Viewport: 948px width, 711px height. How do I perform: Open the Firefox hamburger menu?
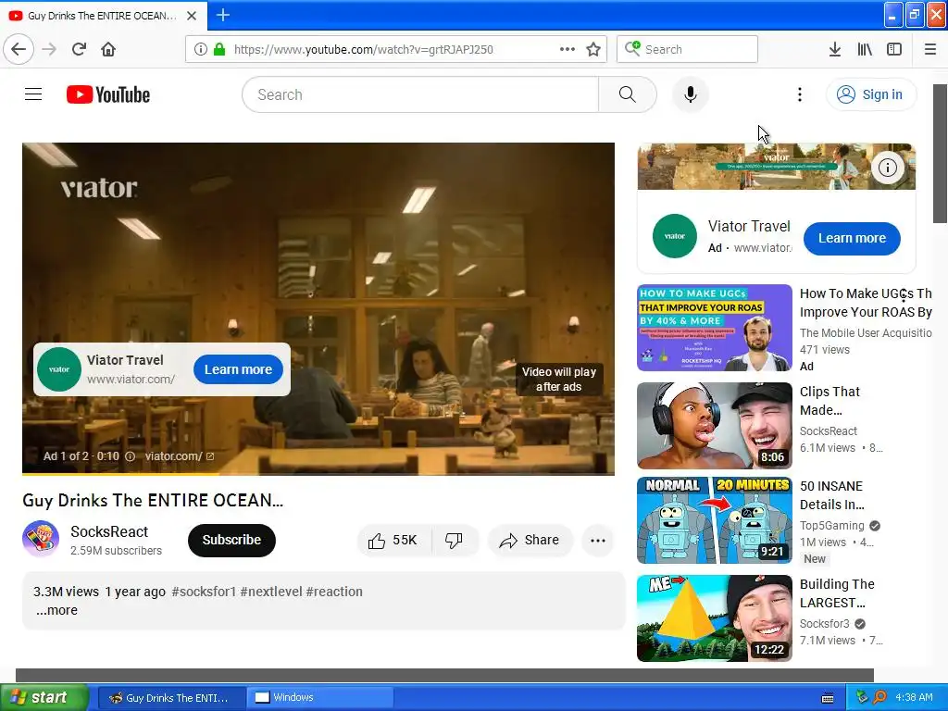930,49
